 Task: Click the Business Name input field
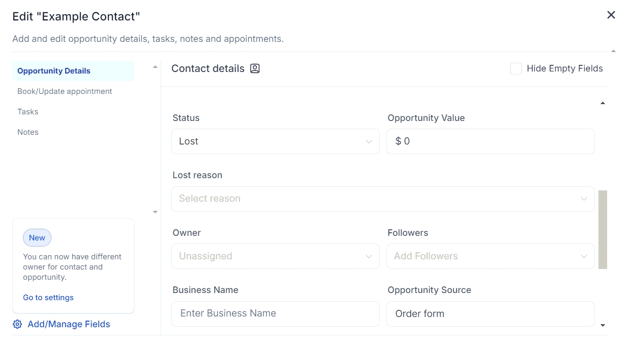pos(275,313)
